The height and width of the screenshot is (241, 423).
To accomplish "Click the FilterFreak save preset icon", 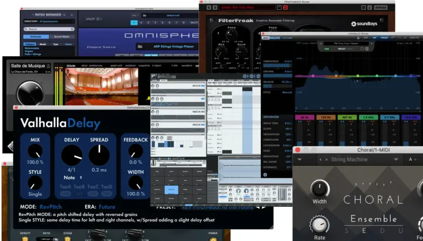I will 279,8.
